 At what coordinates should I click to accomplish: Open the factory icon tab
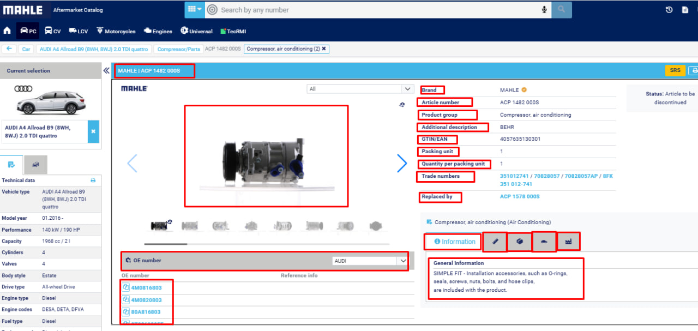point(568,242)
